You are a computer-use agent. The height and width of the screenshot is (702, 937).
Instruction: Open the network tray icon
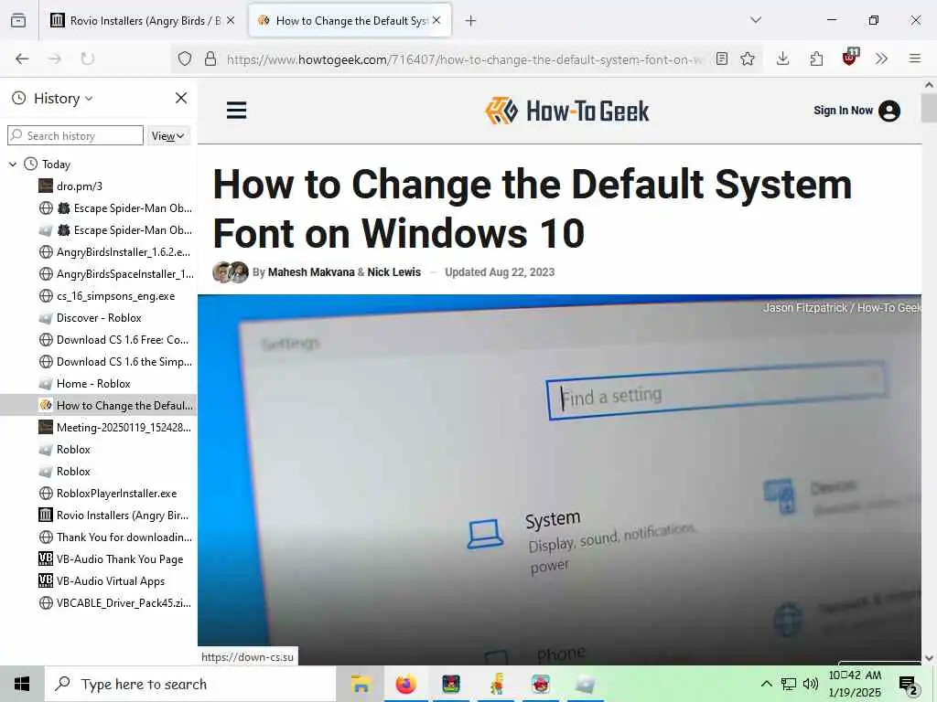(789, 684)
